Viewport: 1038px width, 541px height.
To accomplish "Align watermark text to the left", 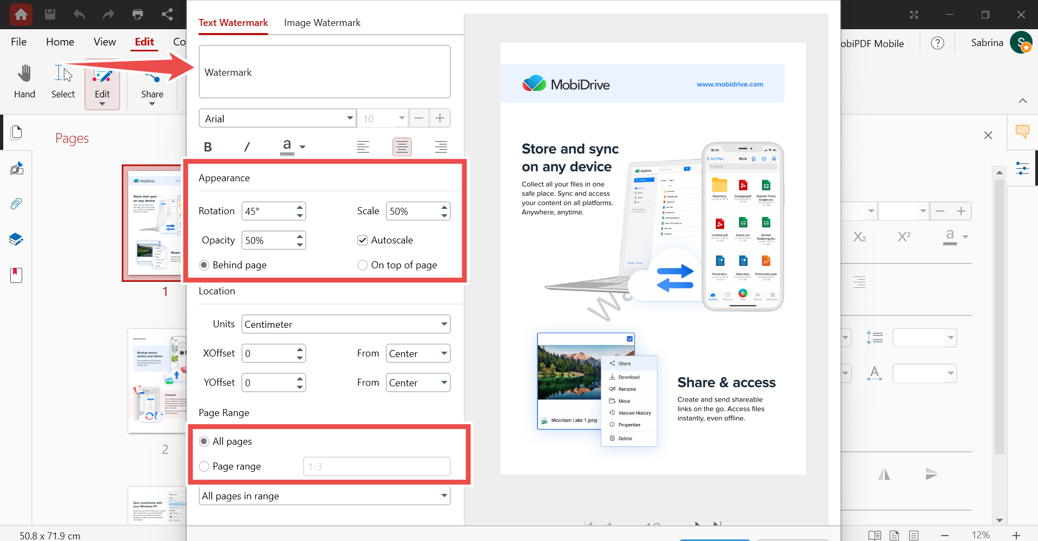I will [x=363, y=147].
